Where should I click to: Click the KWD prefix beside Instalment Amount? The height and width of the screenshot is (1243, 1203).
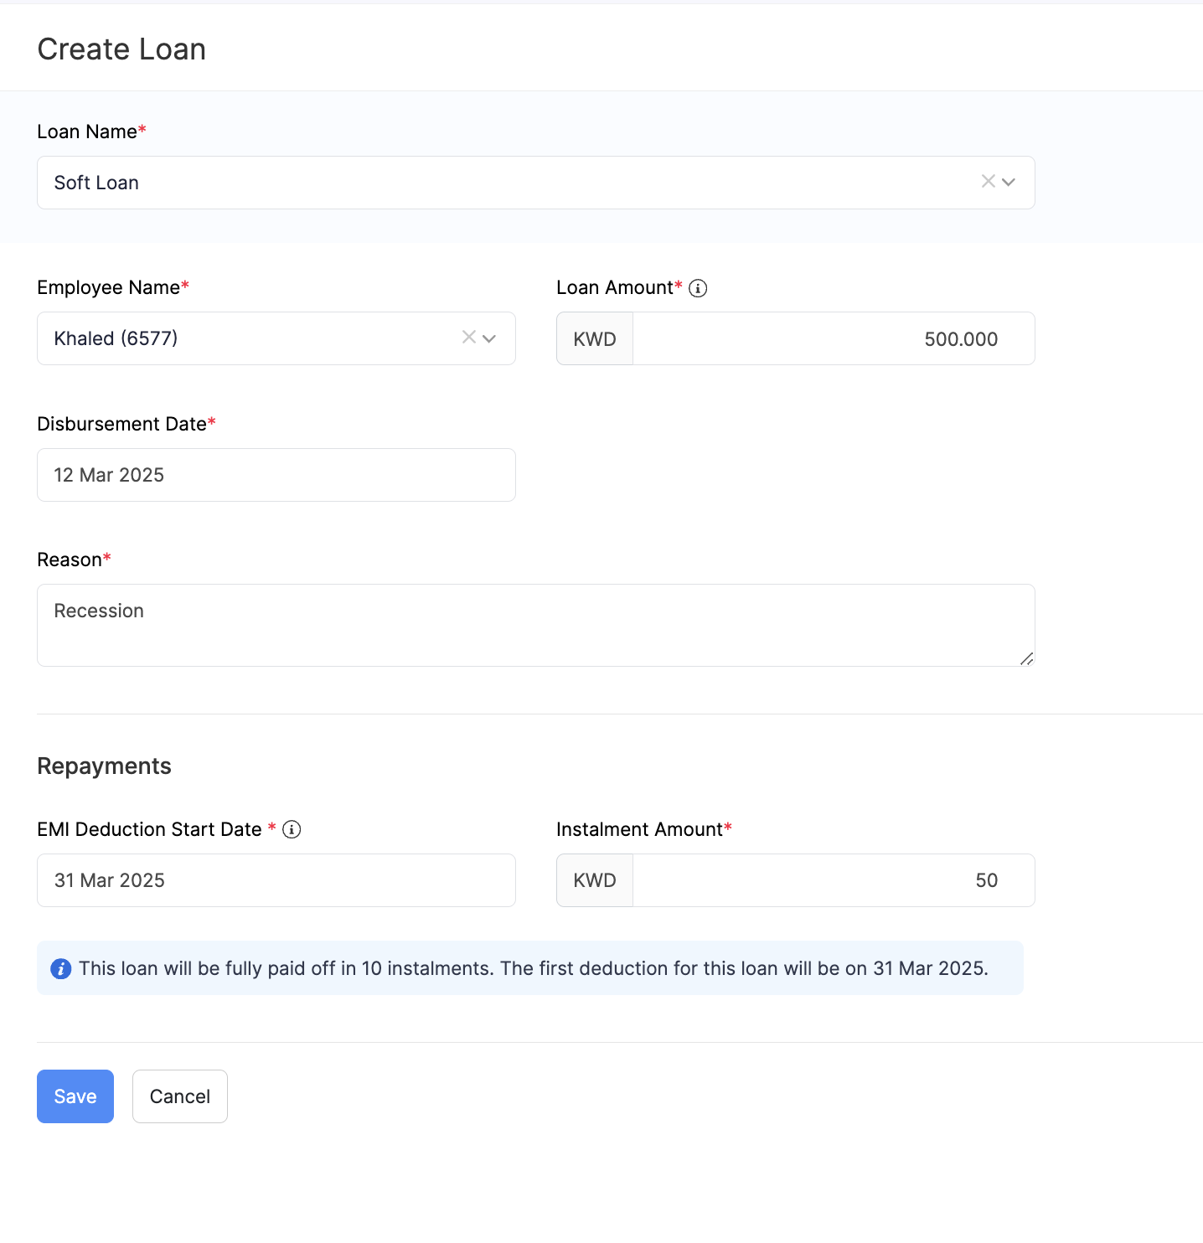(595, 880)
